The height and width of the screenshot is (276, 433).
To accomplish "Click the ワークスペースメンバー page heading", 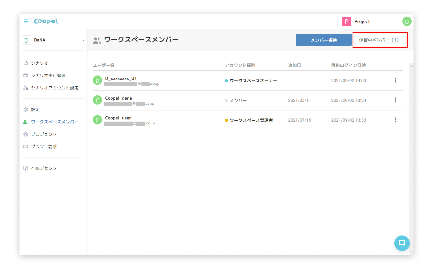I will coord(141,40).
